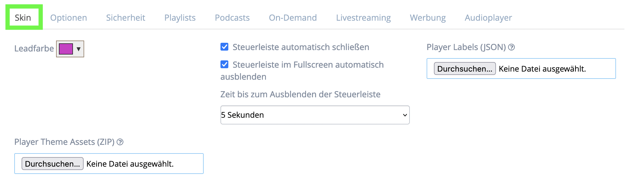Click Durchsuchen for Player Labels JSON
Screen dimensions: 630x189
pos(465,69)
